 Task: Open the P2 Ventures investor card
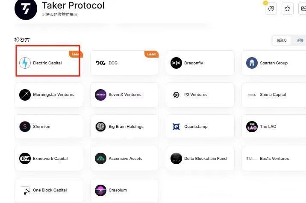[x=200, y=95]
